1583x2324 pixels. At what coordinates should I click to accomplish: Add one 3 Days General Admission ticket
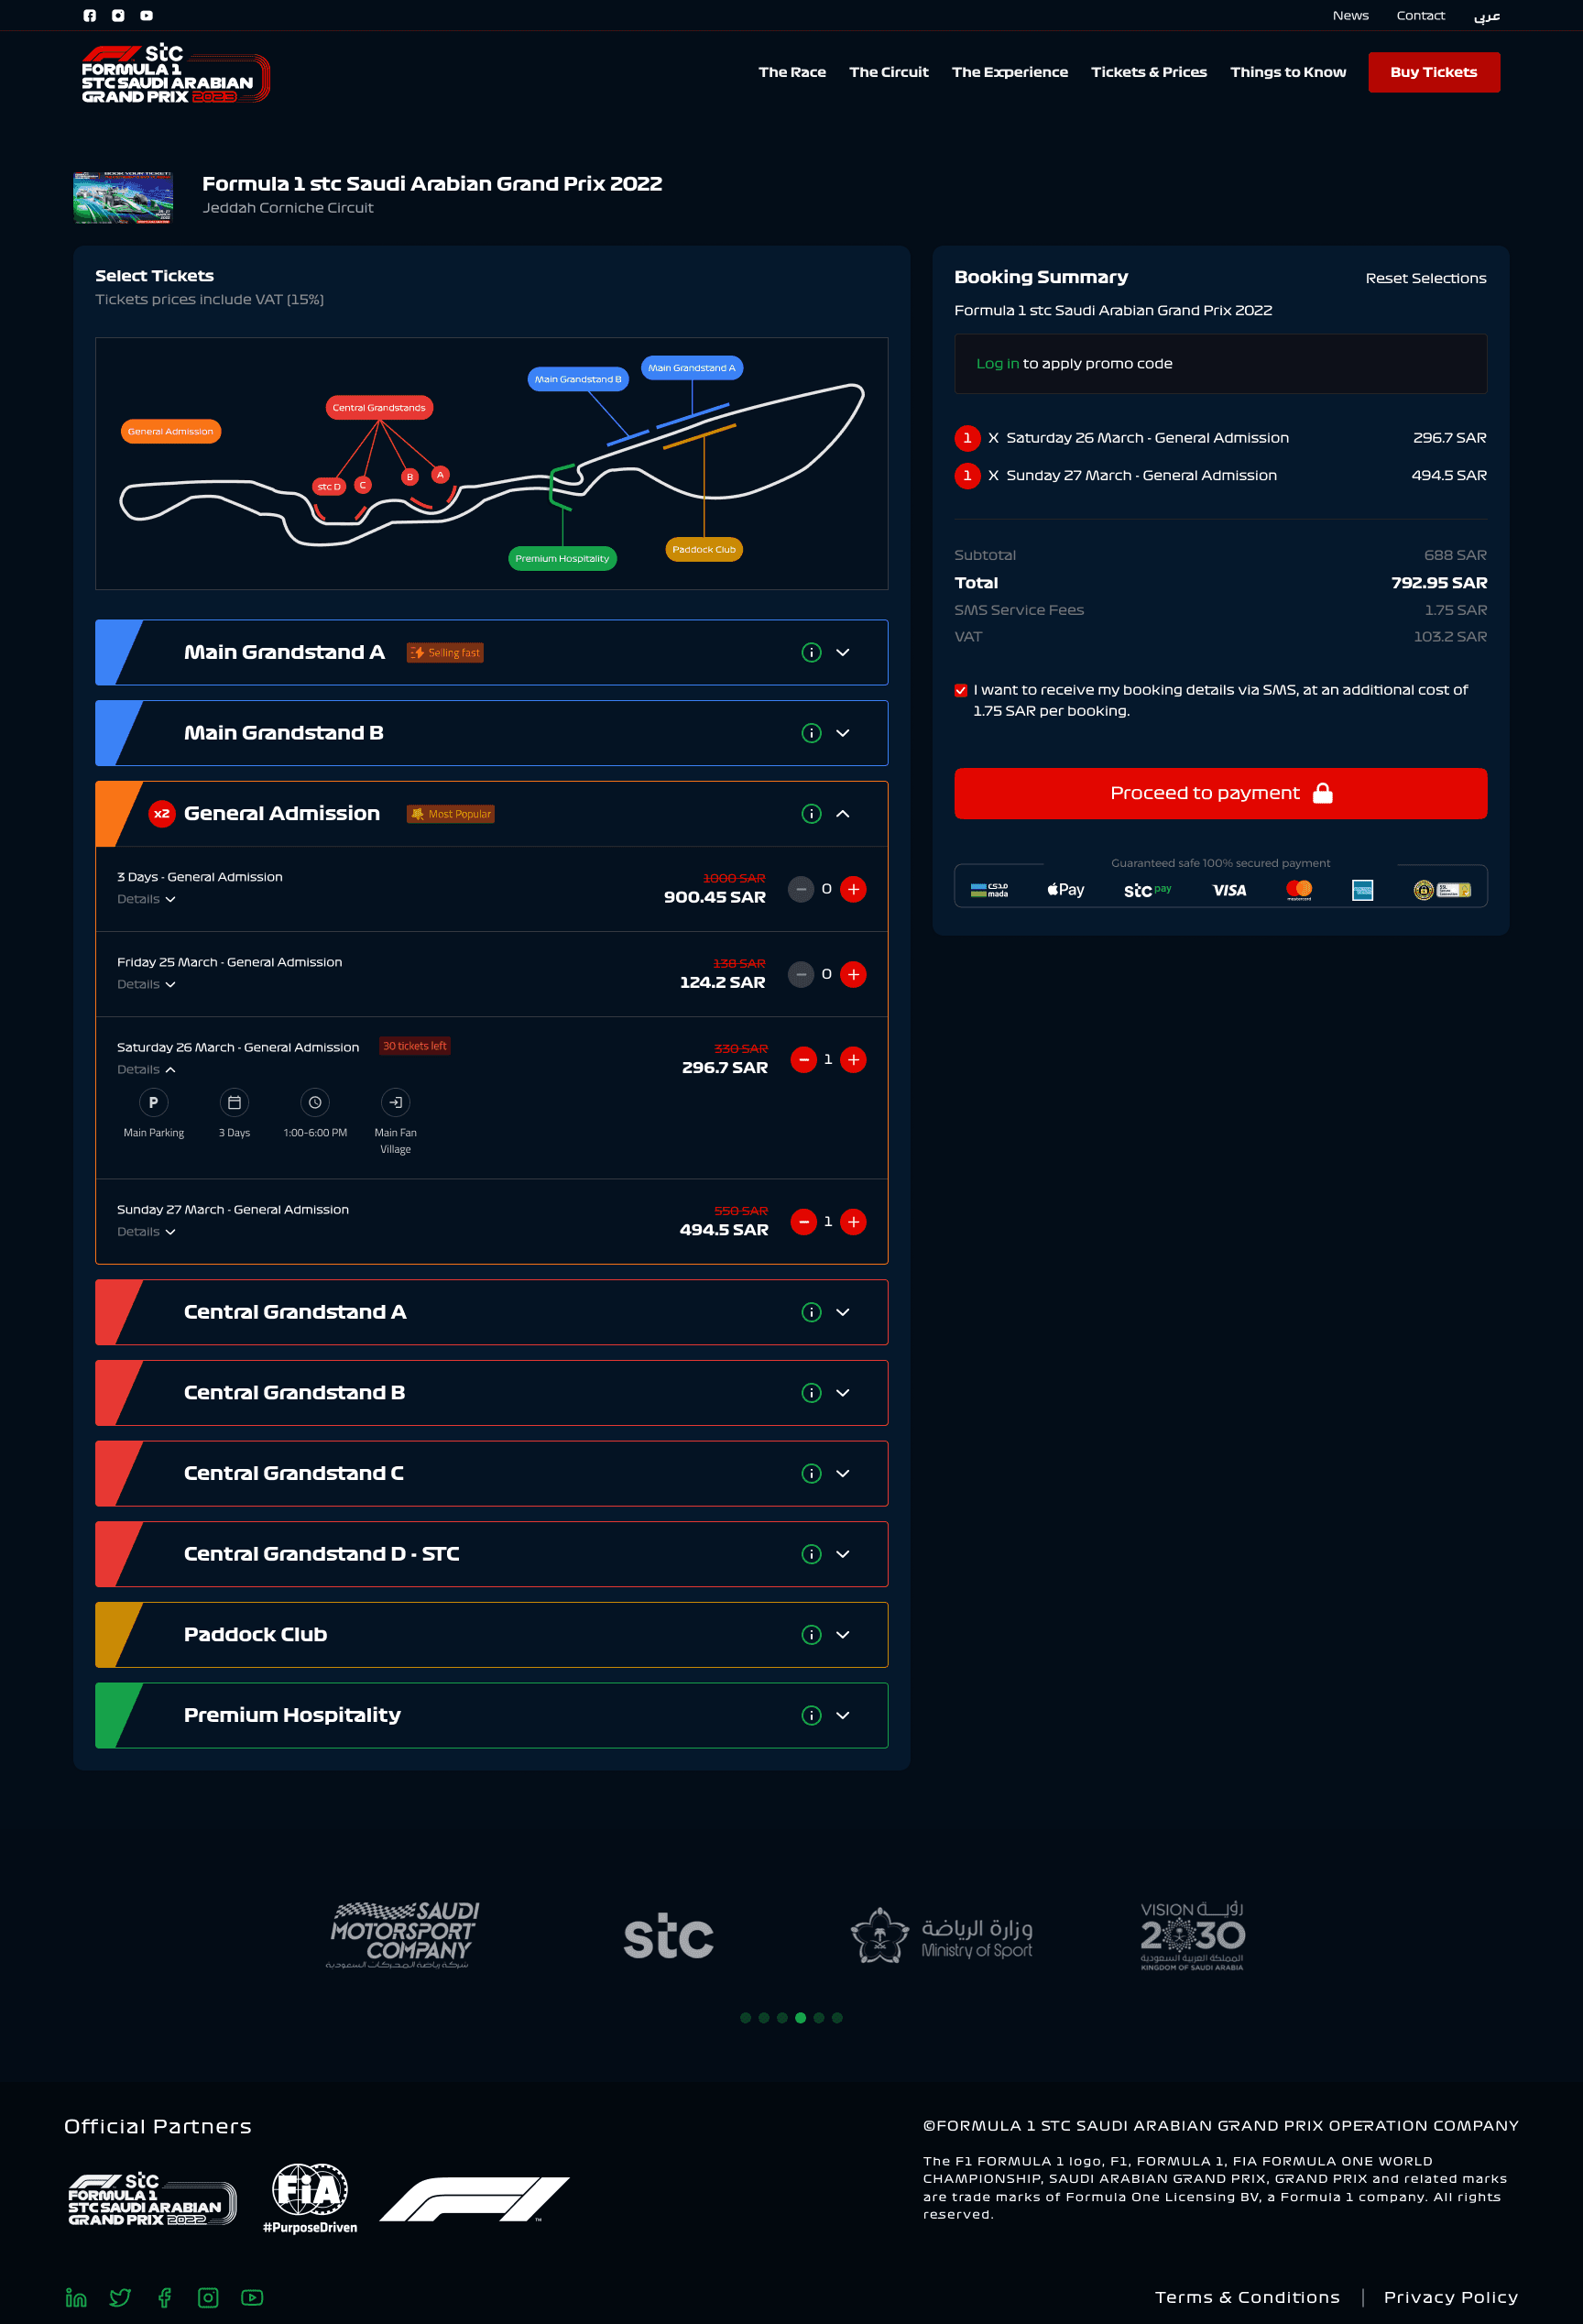coord(854,889)
